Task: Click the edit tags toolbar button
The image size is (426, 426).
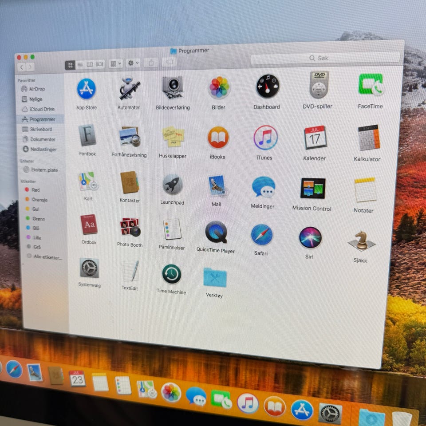Action: (169, 62)
